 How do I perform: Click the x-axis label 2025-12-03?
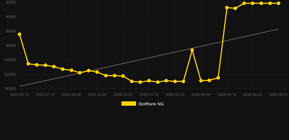[123, 95]
